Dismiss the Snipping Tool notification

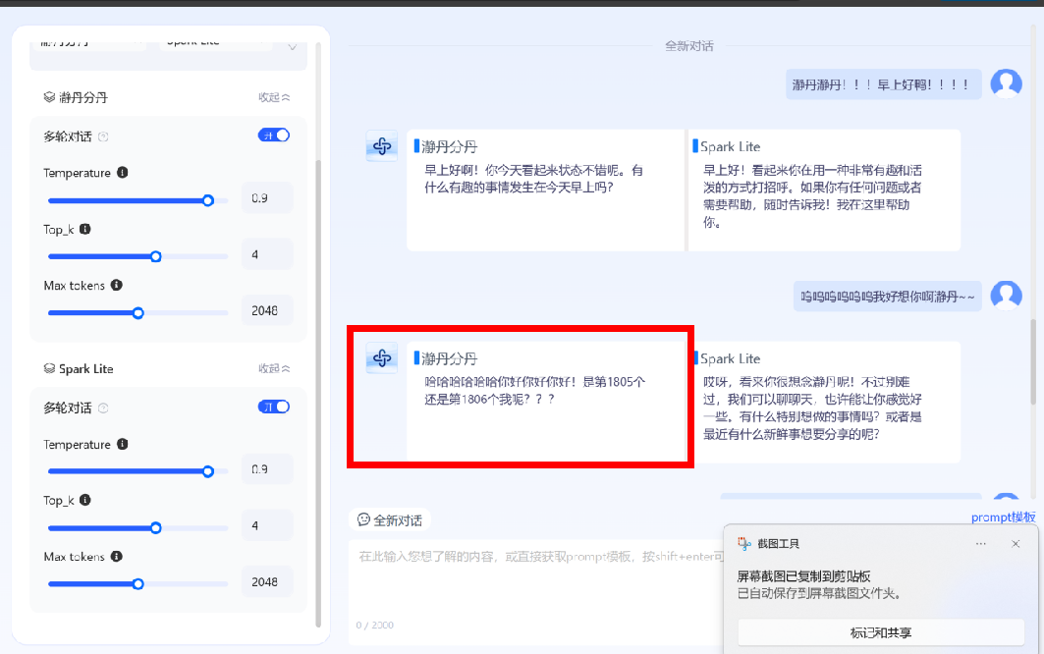tap(1016, 544)
